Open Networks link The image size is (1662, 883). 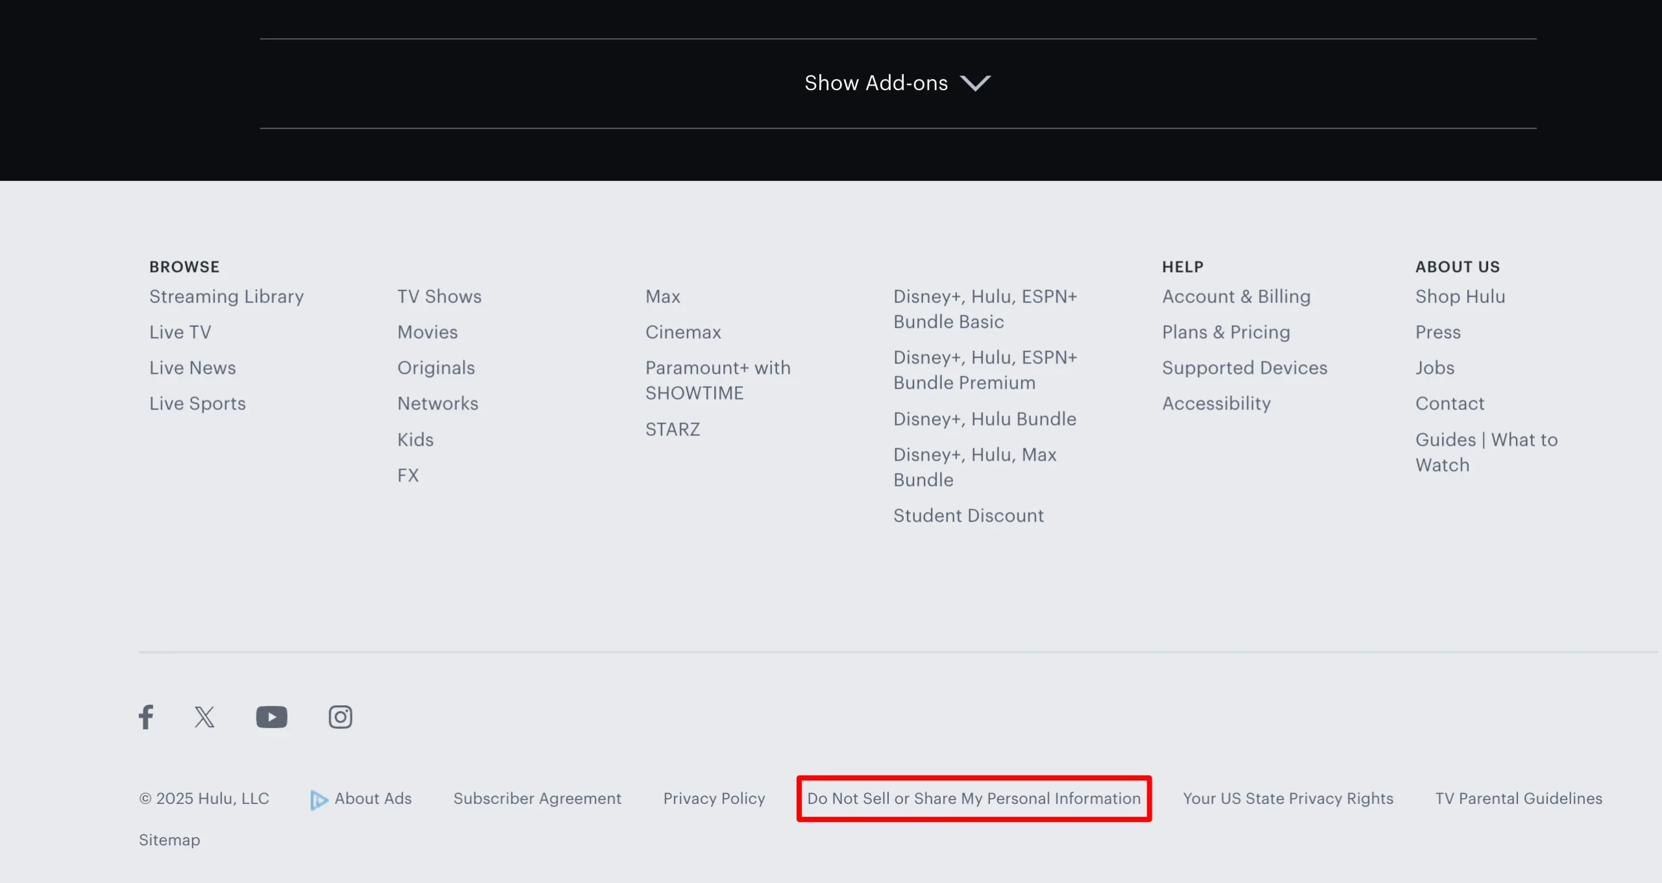point(438,404)
